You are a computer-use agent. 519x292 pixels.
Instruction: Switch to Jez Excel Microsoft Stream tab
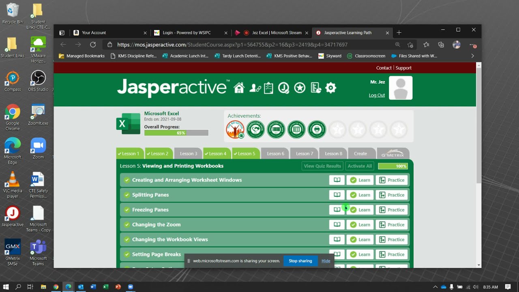(x=272, y=32)
